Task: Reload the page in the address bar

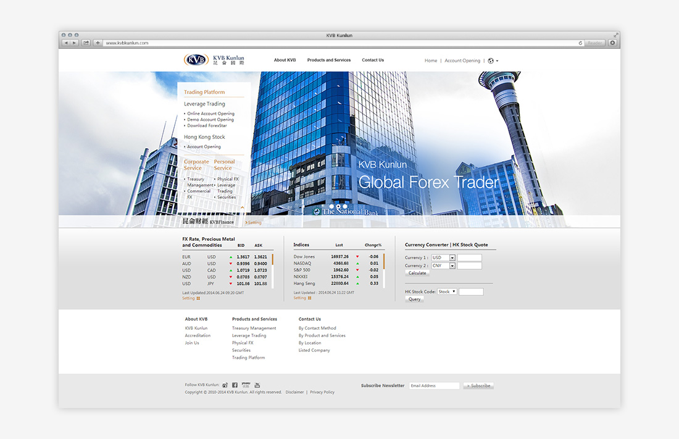Action: pos(580,43)
